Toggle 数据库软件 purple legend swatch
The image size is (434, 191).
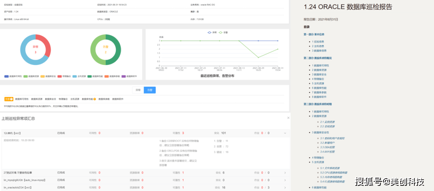(x=124, y=76)
